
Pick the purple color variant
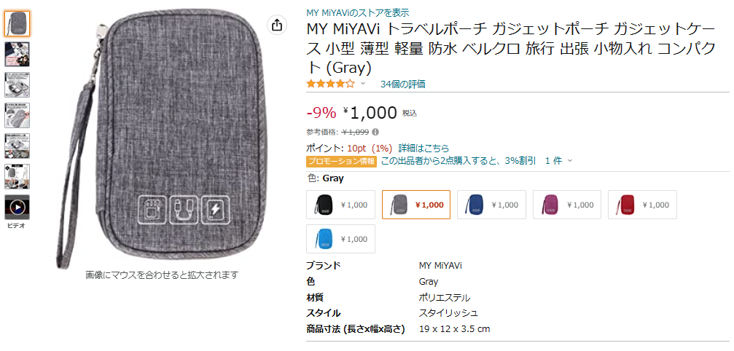[x=567, y=205]
